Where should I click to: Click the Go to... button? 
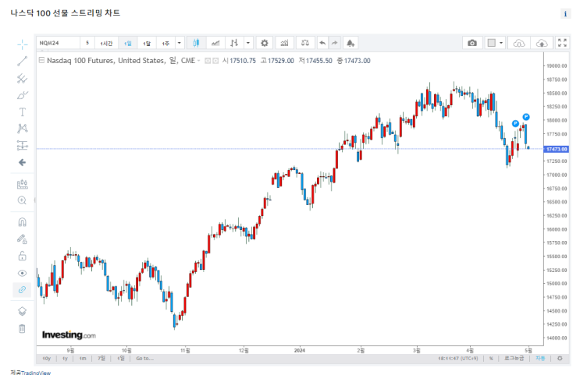(144, 359)
